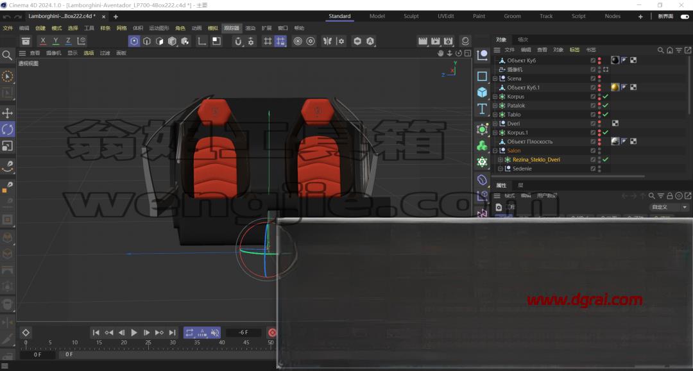Viewport: 693px width, 371px height.
Task: Toggle the New Interface switch
Action: 685,16
